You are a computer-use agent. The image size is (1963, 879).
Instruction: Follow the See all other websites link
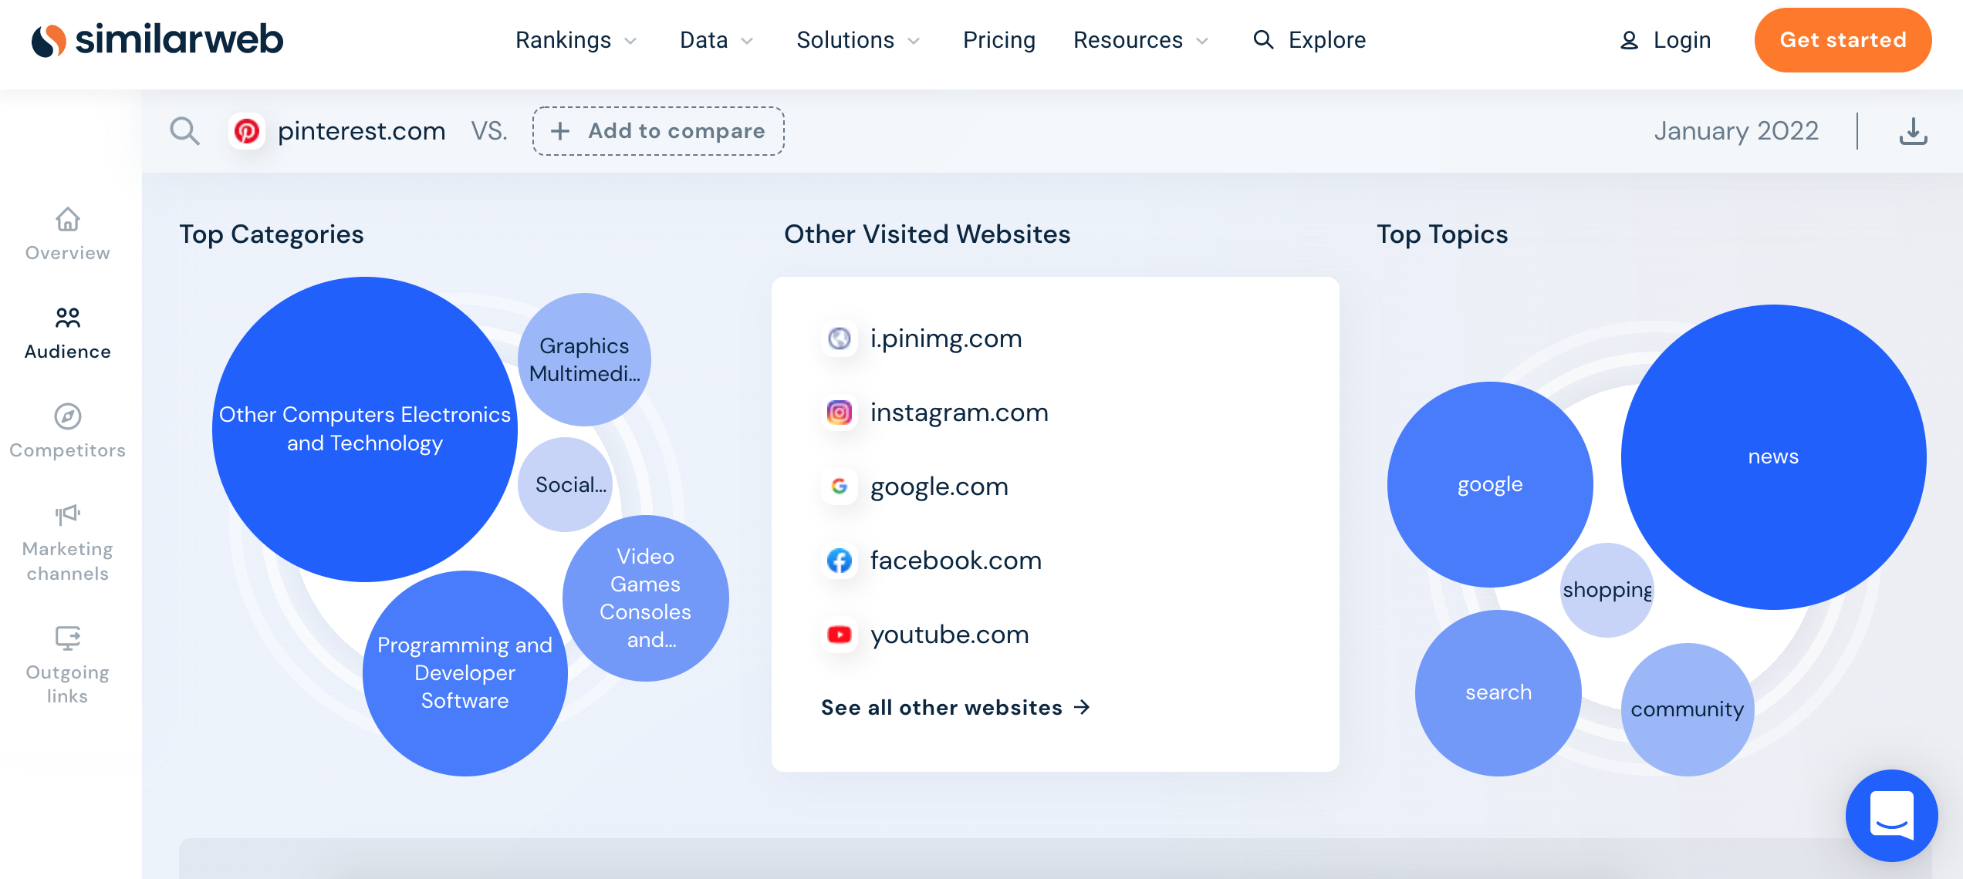954,707
